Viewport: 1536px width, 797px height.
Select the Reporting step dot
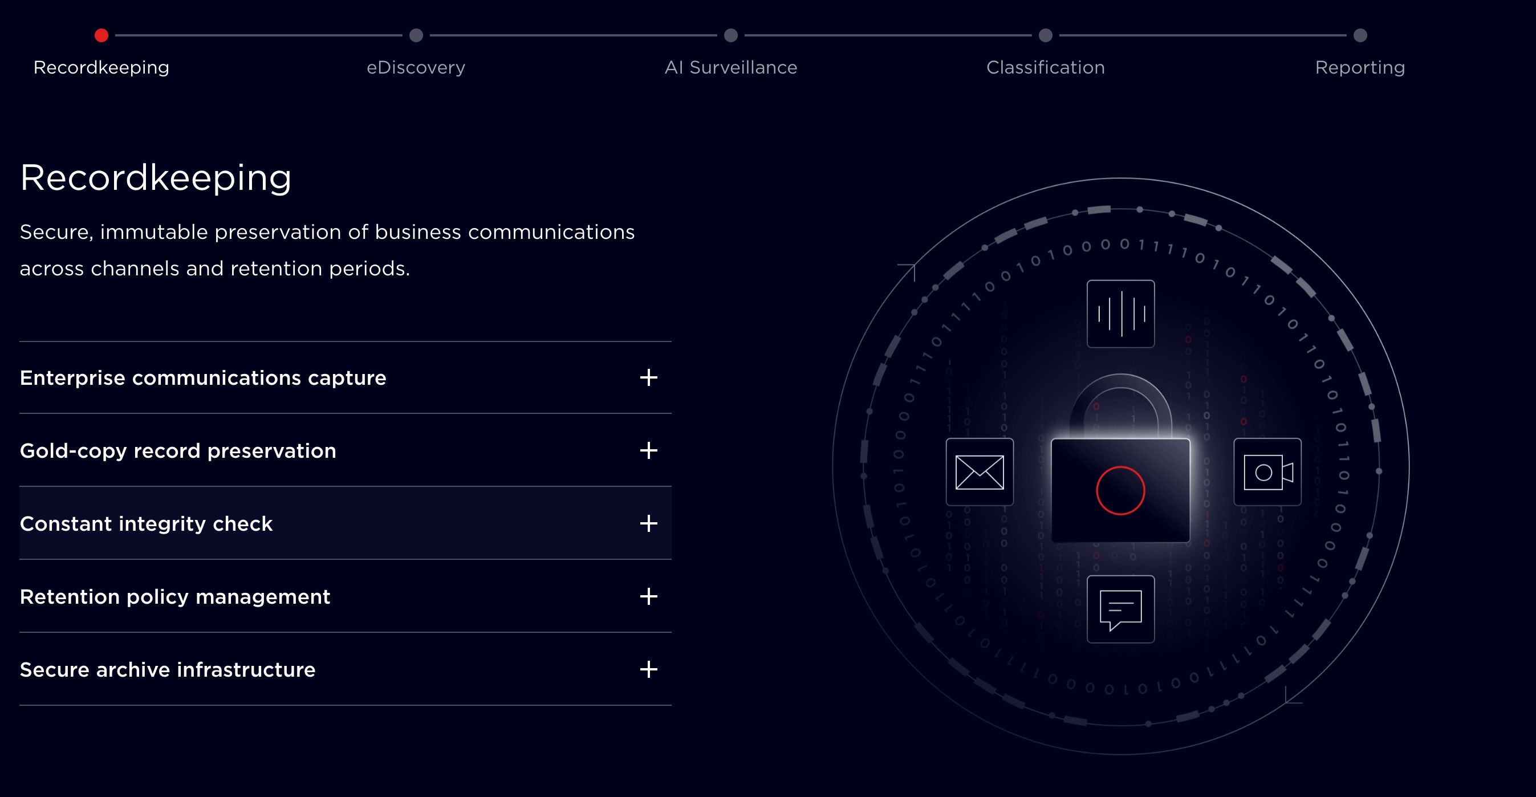[1360, 35]
